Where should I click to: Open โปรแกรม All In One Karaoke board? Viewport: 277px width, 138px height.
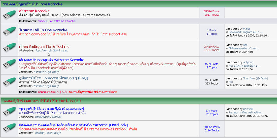[43, 30]
